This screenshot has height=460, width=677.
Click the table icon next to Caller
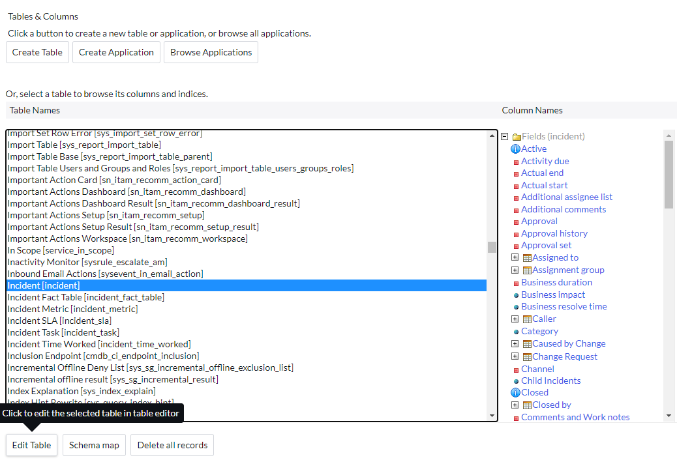click(x=527, y=319)
